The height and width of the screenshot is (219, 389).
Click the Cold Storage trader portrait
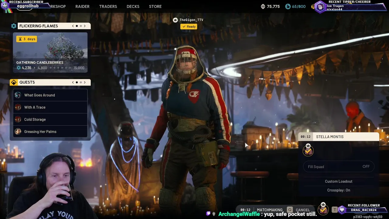click(x=18, y=119)
